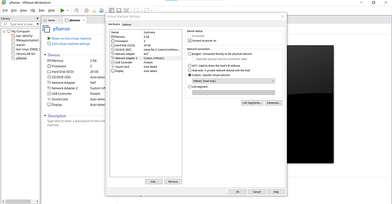Select the Custom specific virtual network radio

(189, 75)
